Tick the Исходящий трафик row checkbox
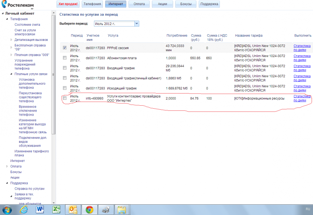The image size is (313, 215). 65,88
